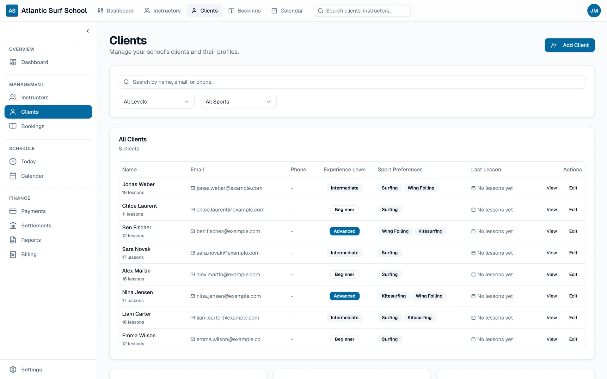Click Alex Martin's 16 lessons text

[133, 279]
